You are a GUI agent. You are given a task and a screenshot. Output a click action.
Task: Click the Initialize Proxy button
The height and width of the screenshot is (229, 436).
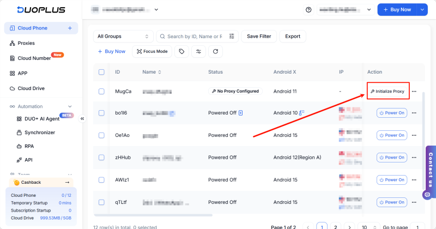(x=387, y=92)
